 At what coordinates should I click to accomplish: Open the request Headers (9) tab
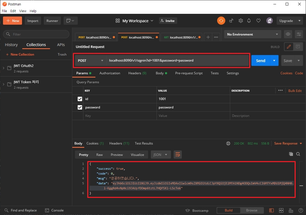click(137, 73)
